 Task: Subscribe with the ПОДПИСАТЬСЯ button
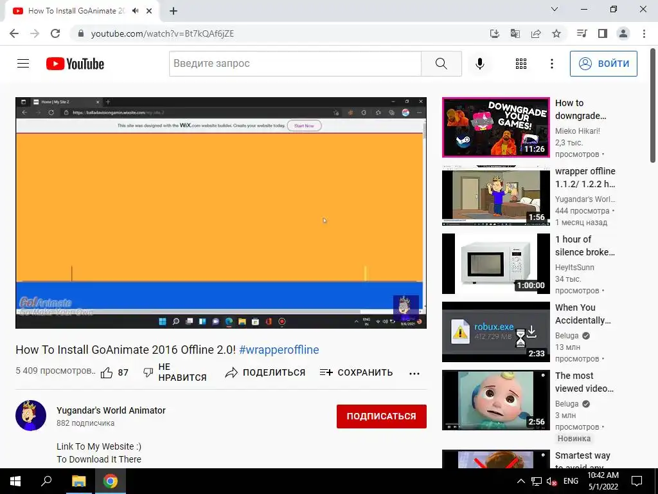click(x=382, y=416)
